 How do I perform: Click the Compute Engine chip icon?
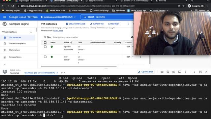point(5,24)
